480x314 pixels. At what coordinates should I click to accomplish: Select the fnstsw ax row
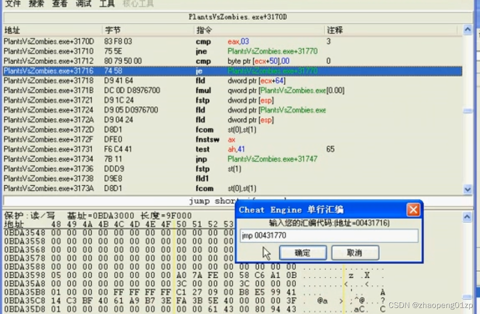(232, 139)
